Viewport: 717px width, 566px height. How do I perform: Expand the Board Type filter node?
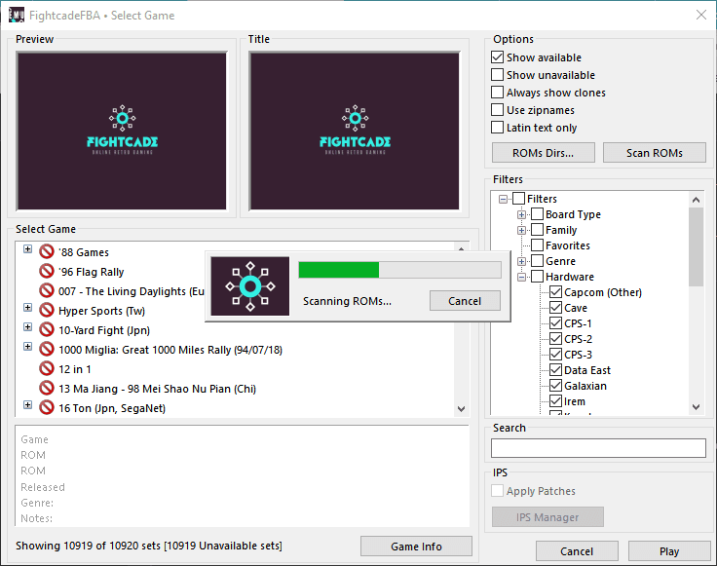[x=522, y=214]
